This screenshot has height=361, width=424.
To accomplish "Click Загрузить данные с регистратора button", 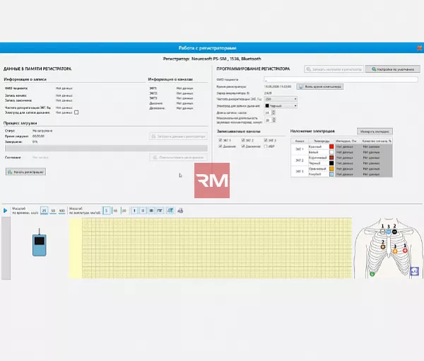I will 179,136.
